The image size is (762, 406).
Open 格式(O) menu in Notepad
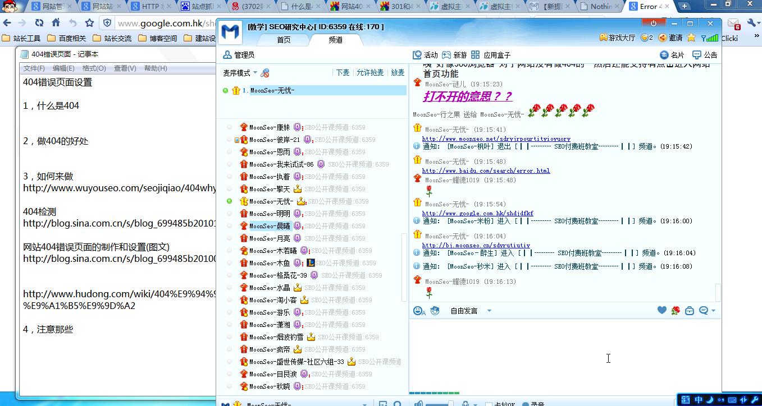94,68
